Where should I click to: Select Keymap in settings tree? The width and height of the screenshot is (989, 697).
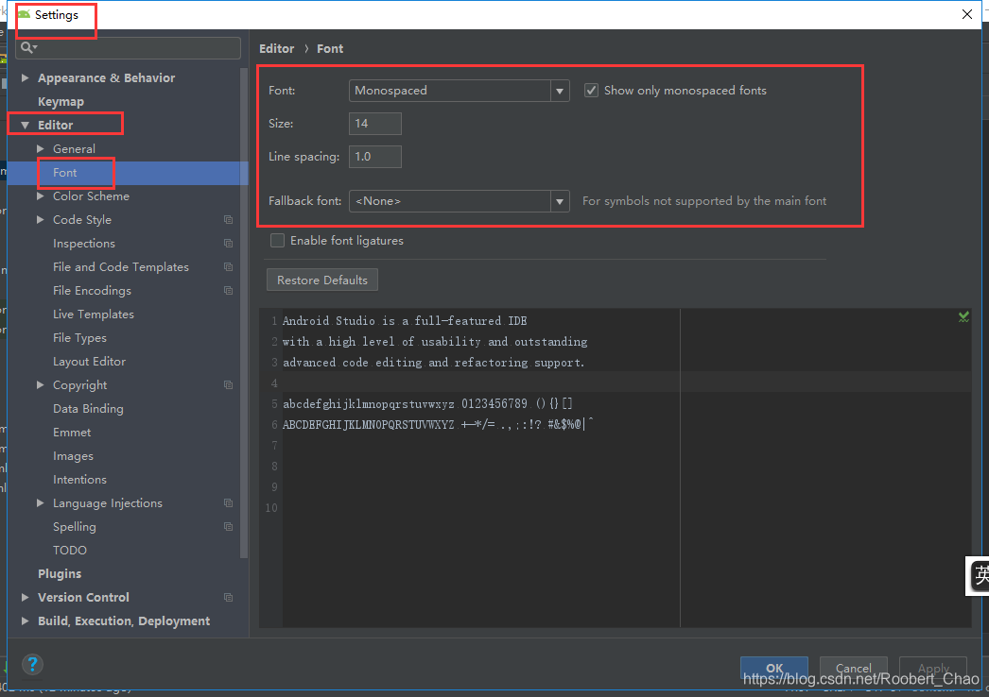coord(61,101)
